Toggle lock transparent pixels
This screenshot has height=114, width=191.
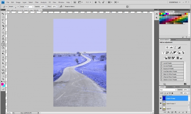[x=165, y=93]
